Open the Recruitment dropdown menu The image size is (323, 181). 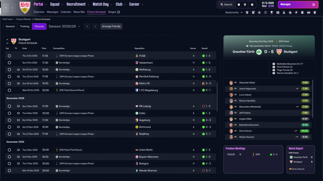coord(78,4)
